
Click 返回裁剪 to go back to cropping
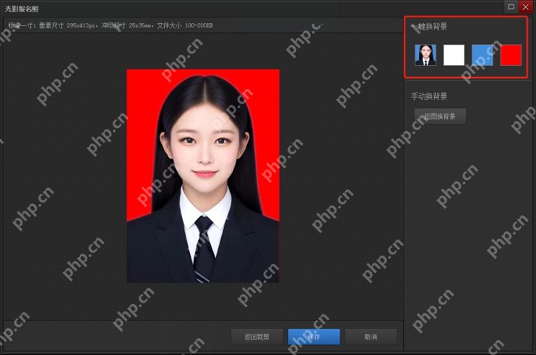click(x=257, y=337)
